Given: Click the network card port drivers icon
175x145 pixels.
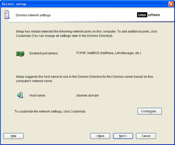Looking at the screenshot, I should pos(20,54).
